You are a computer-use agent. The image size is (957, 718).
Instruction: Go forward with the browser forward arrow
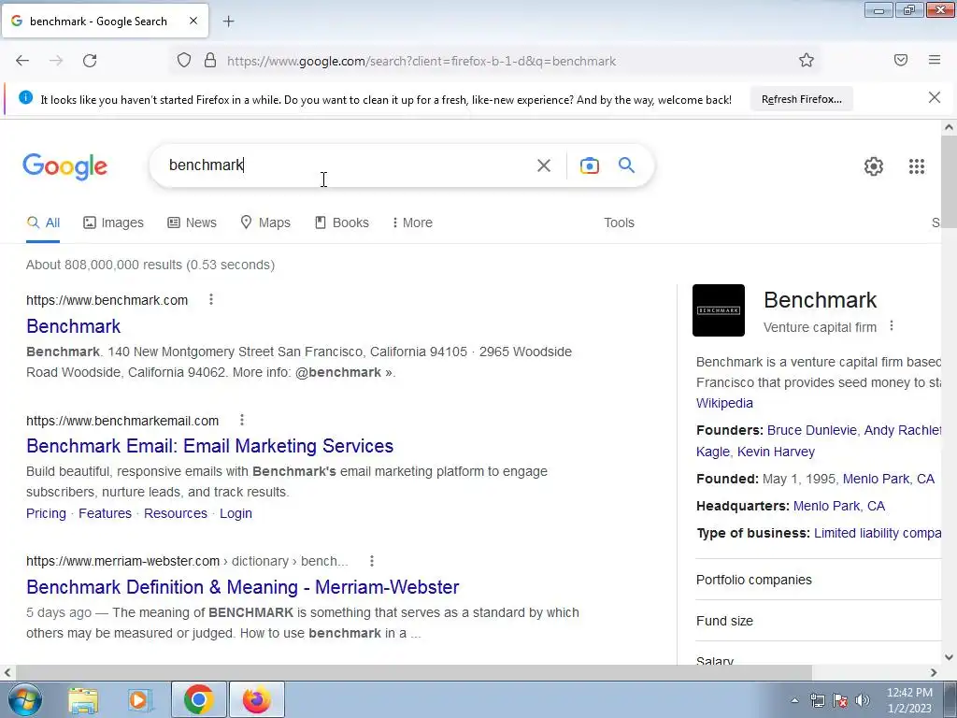click(56, 61)
